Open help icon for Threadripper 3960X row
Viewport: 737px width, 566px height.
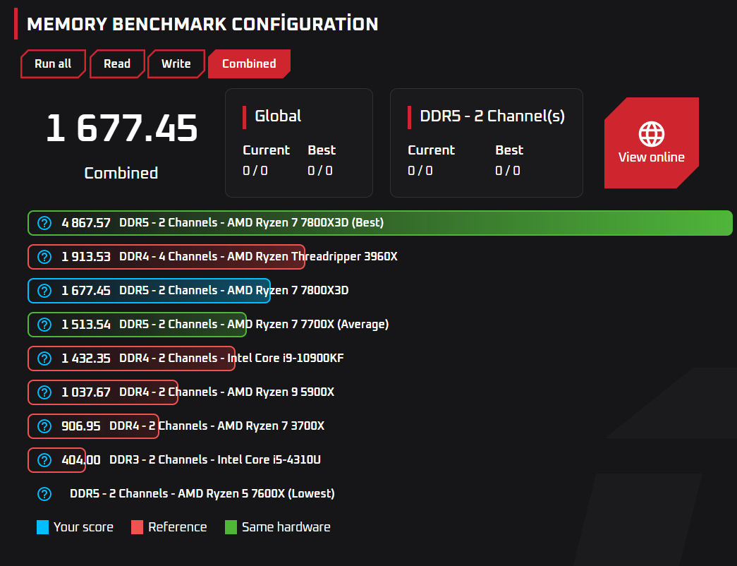tap(44, 257)
